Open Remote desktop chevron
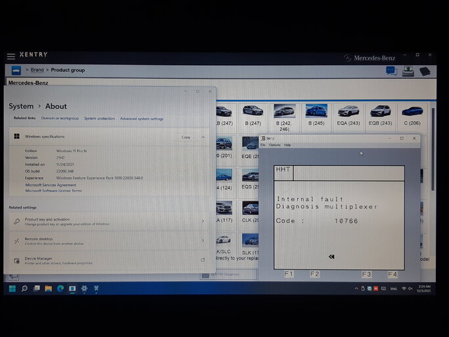This screenshot has width=449, height=337. [202, 240]
